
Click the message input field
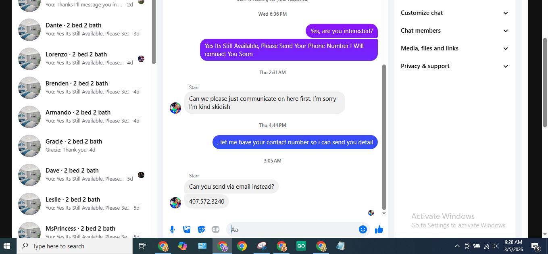pyautogui.click(x=293, y=229)
